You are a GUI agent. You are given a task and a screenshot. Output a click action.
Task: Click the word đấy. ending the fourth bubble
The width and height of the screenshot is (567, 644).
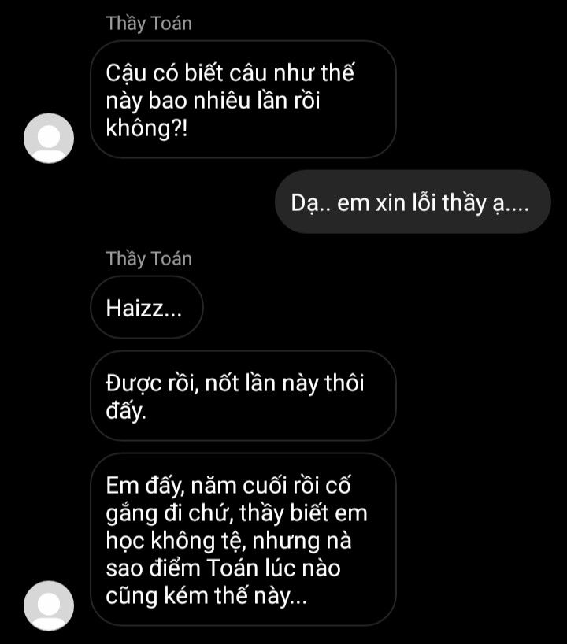pos(126,411)
